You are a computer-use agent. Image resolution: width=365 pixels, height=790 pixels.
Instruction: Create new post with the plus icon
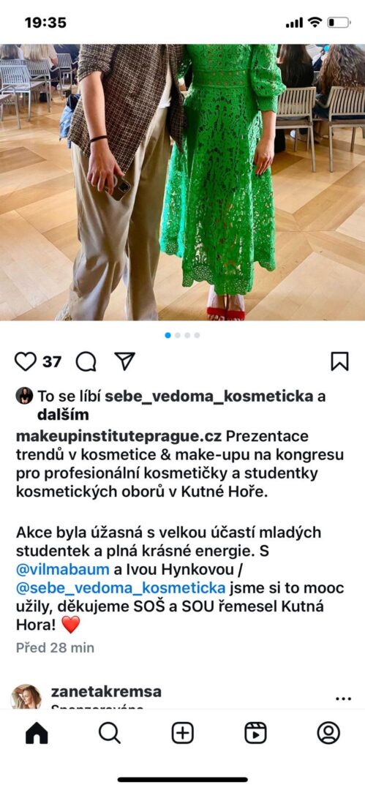pos(183,733)
